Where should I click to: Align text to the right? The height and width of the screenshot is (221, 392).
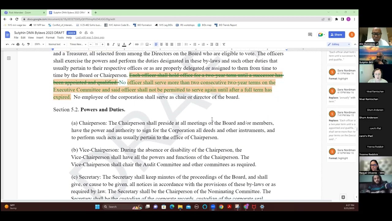click(166, 44)
